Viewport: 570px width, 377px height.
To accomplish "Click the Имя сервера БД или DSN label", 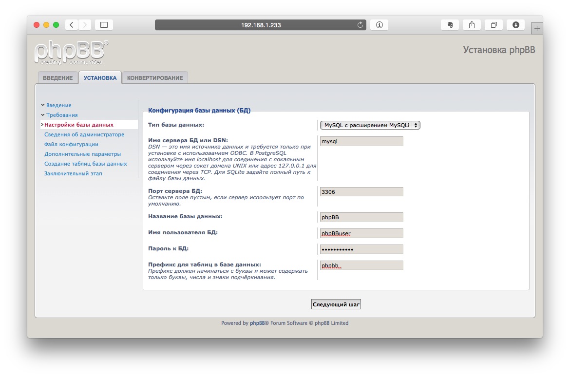I will click(188, 140).
